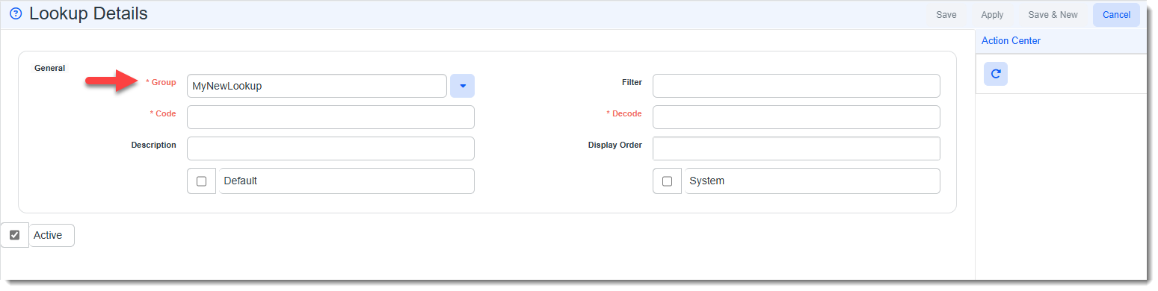Click into the Filter input field
Screen dimensions: 1158x291
(x=796, y=86)
